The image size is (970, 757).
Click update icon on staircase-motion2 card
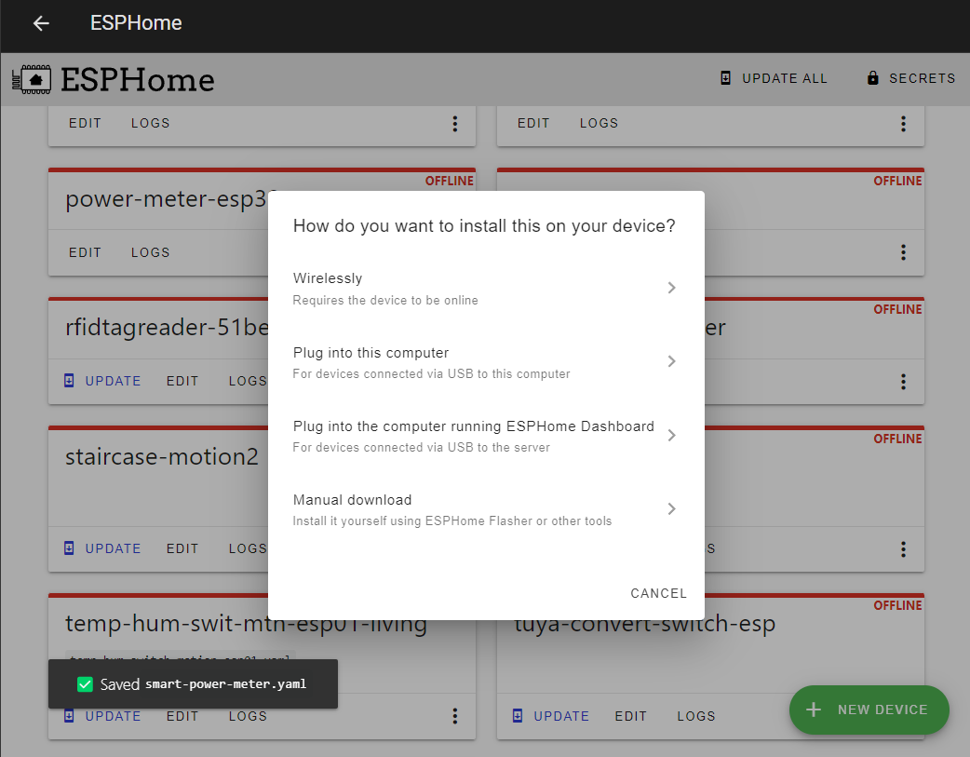click(69, 548)
